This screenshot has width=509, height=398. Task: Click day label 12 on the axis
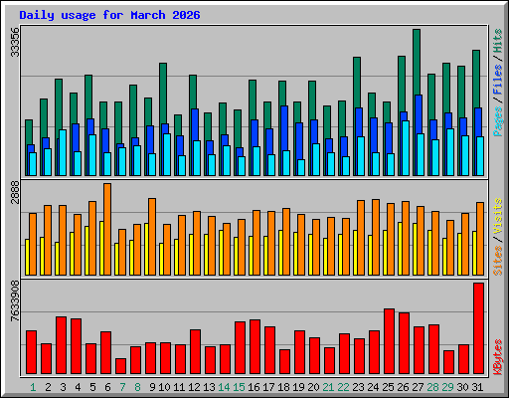194,387
